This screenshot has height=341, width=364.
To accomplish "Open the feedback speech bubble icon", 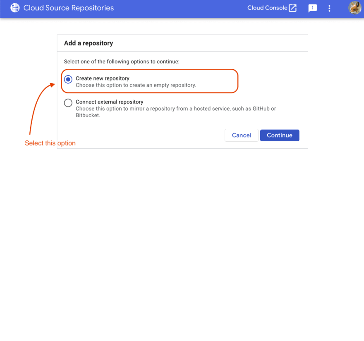I will pyautogui.click(x=312, y=8).
